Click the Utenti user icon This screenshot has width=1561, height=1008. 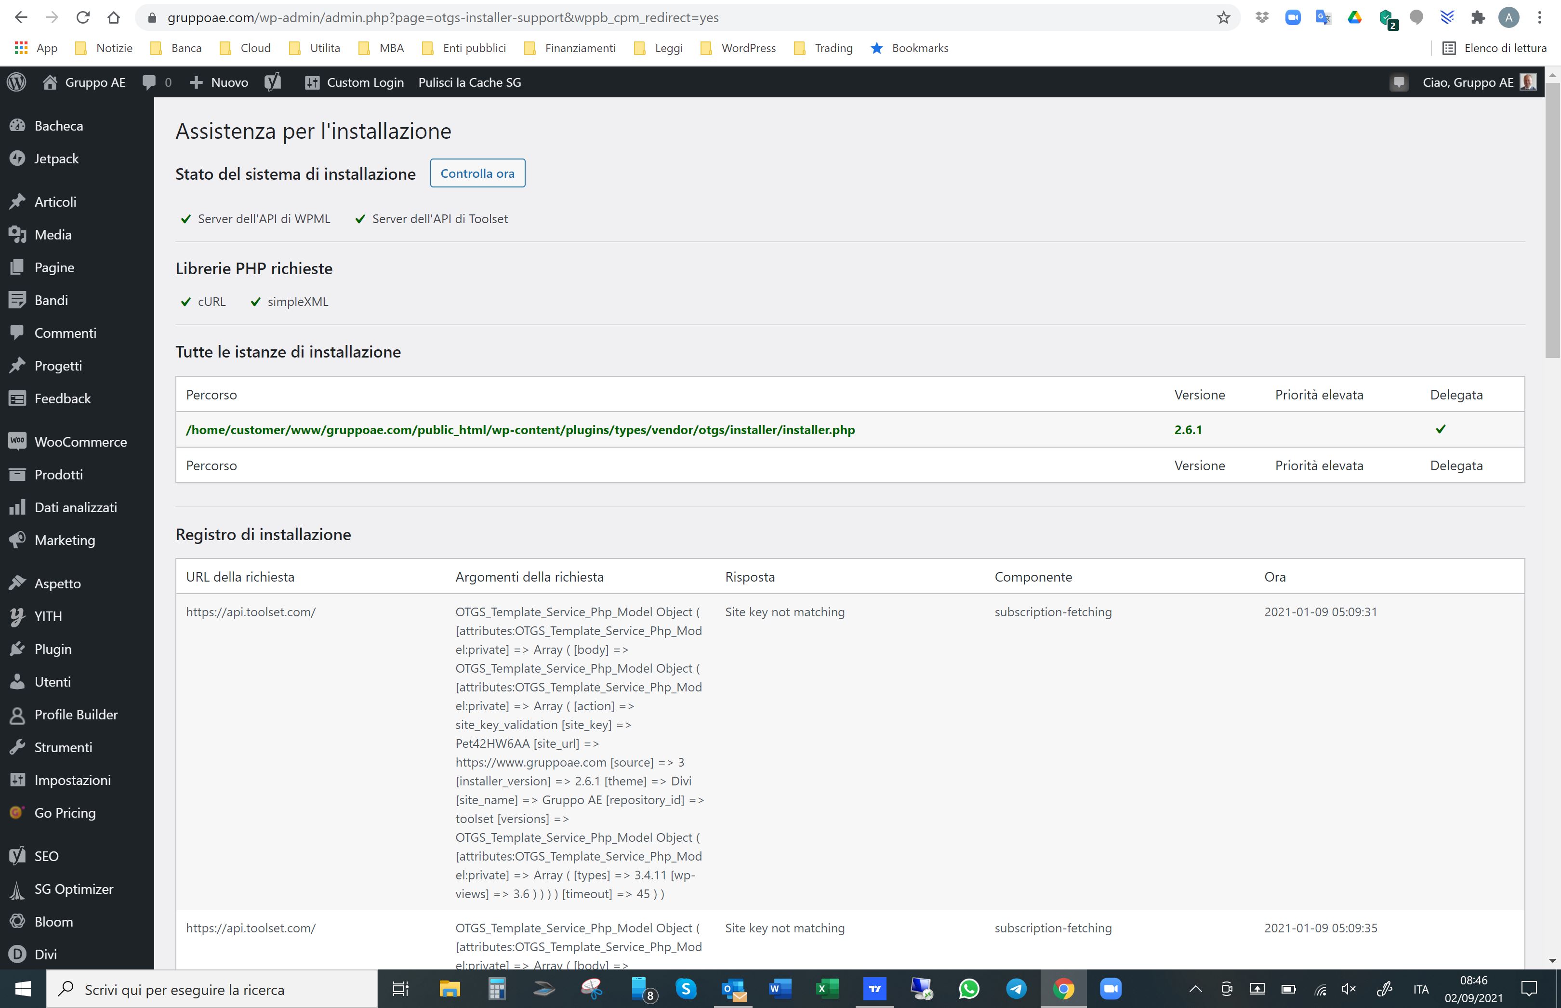[x=18, y=681]
